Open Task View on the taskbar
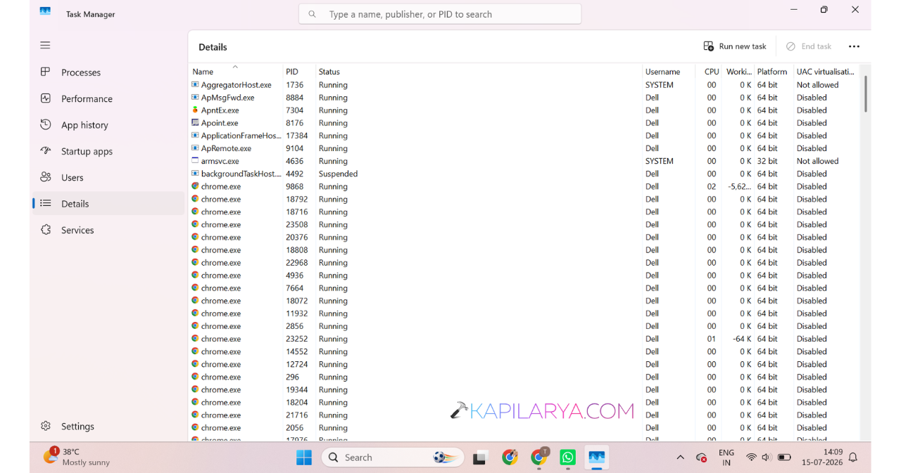Viewport: 901px width, 473px height. coord(481,458)
